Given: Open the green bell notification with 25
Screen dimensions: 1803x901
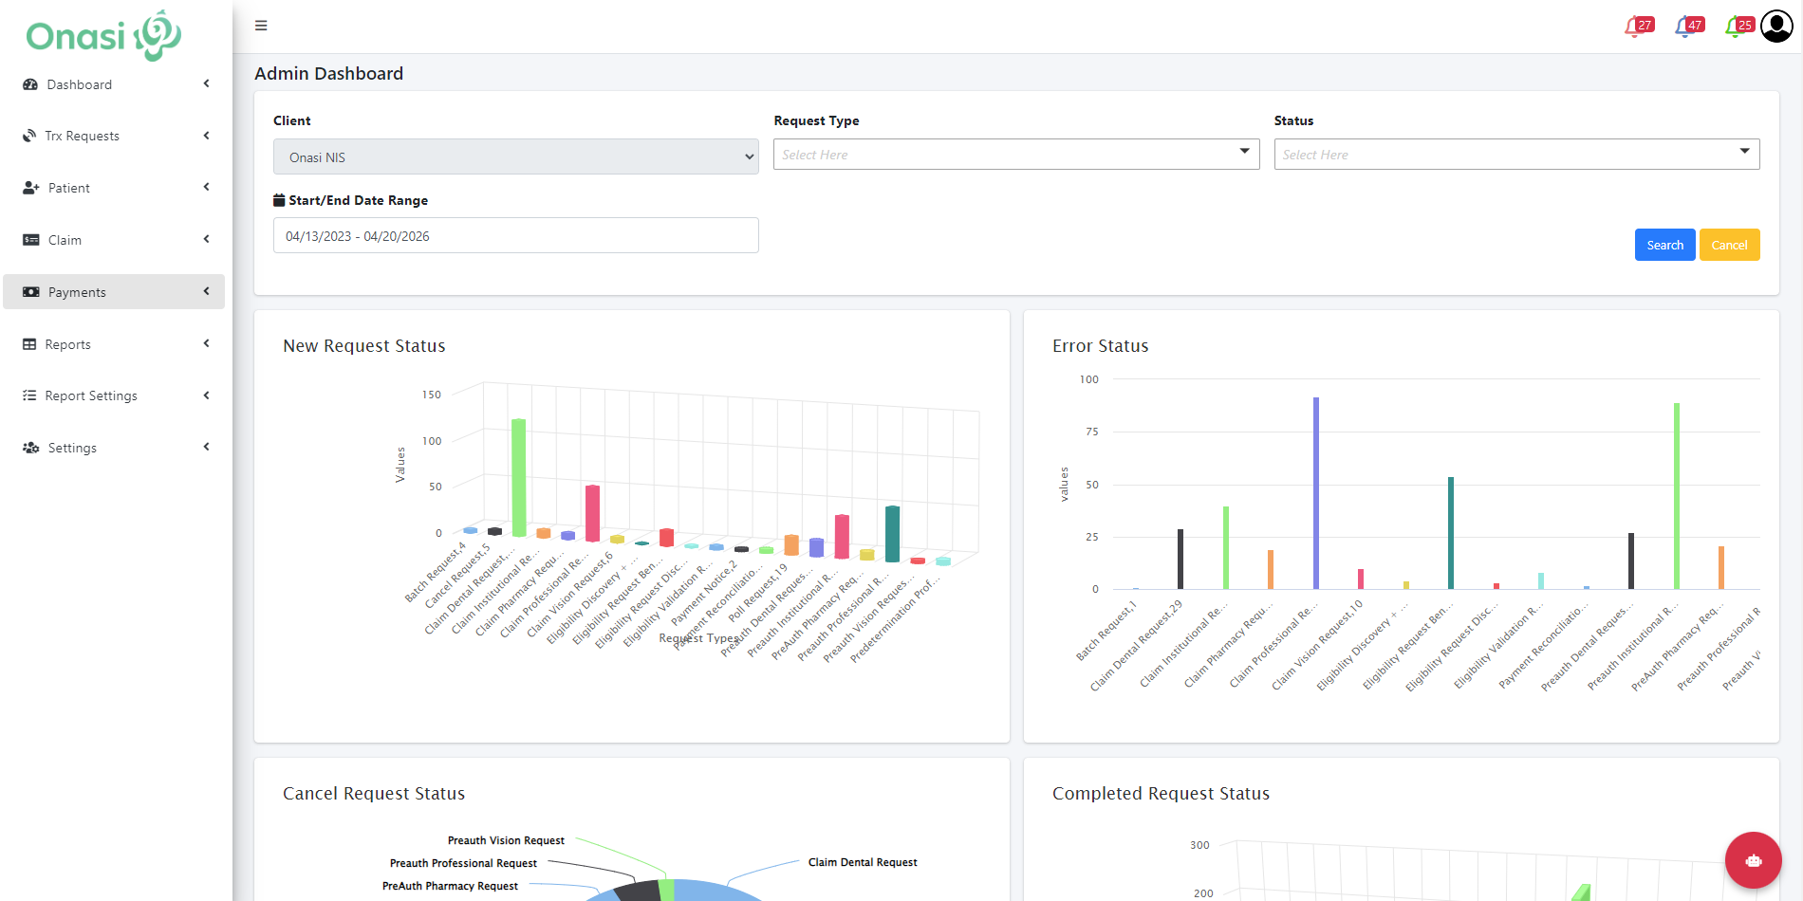Looking at the screenshot, I should click(1738, 27).
